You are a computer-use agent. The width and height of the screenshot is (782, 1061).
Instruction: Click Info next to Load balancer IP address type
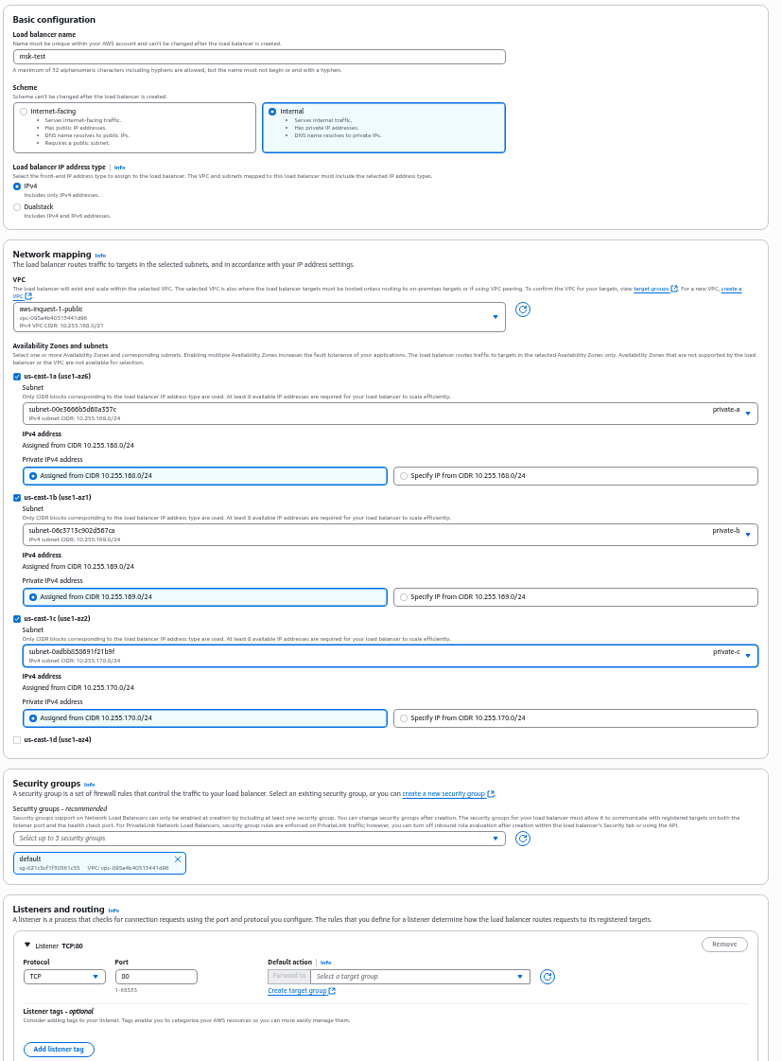point(120,167)
